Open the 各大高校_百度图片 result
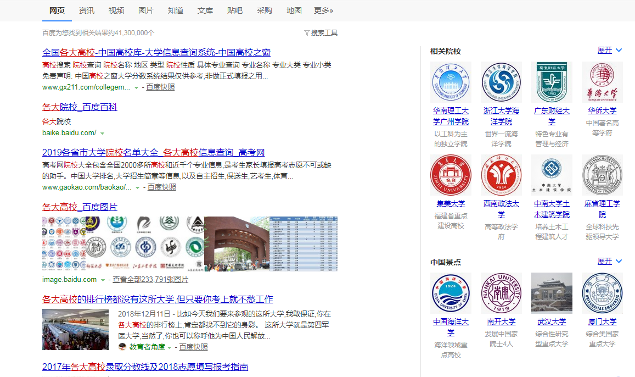635x377 pixels. tap(80, 207)
